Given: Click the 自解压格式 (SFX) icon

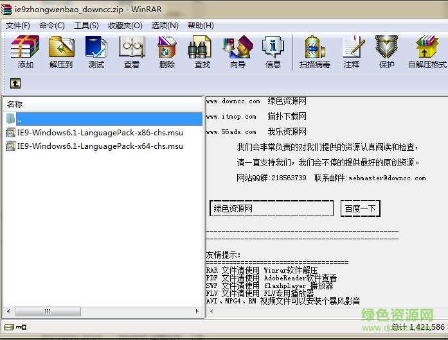Looking at the screenshot, I should pos(427,52).
